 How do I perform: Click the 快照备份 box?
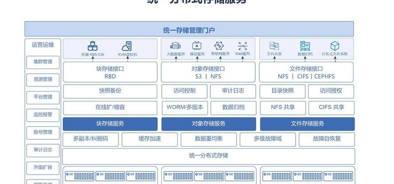110,92
